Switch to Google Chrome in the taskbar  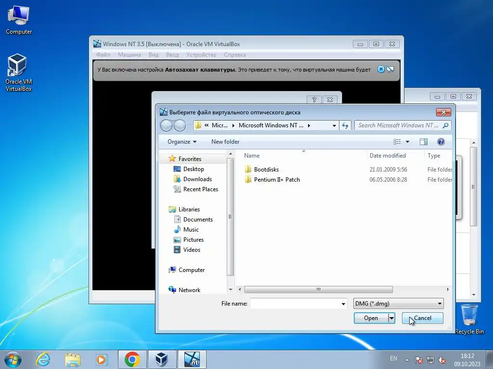coord(132,359)
